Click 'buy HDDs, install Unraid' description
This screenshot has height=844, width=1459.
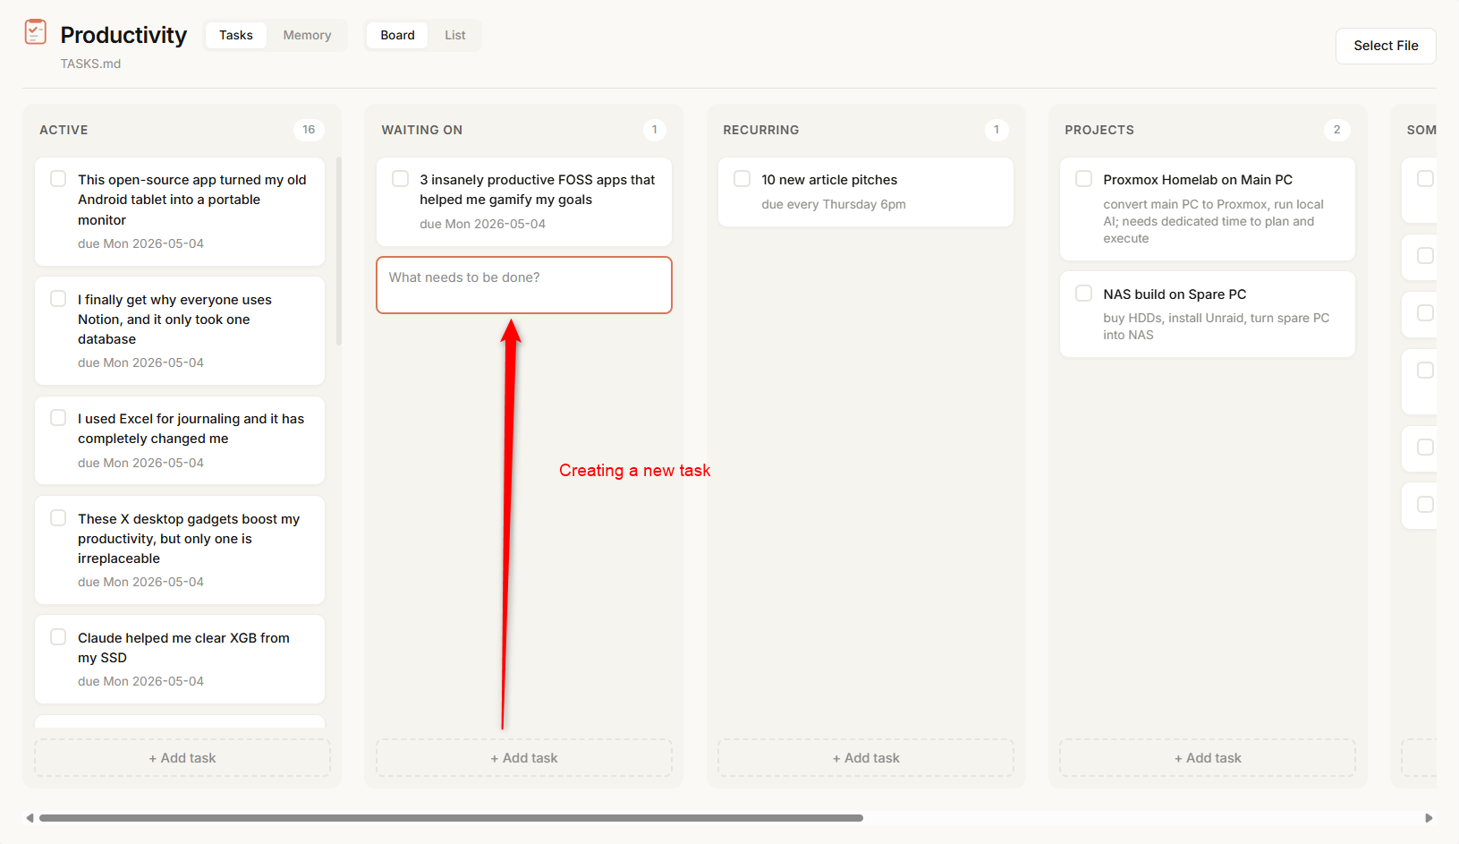[1217, 327]
